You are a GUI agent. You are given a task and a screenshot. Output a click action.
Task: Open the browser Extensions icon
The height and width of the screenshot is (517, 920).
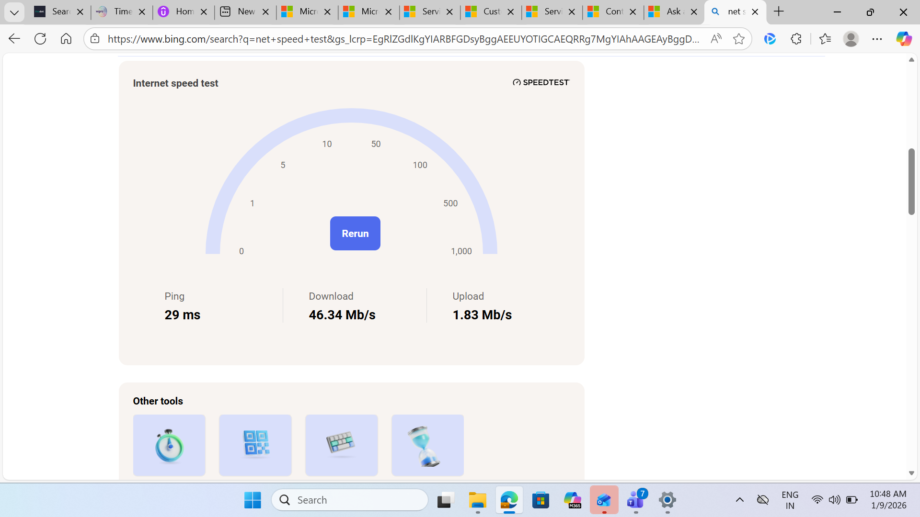(796, 39)
